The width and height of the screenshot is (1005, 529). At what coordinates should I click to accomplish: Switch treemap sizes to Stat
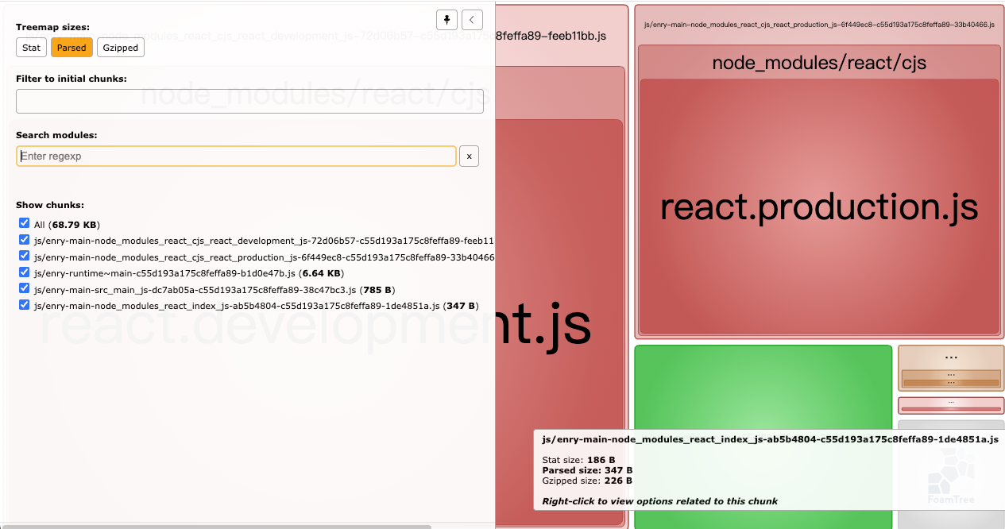[x=31, y=48]
